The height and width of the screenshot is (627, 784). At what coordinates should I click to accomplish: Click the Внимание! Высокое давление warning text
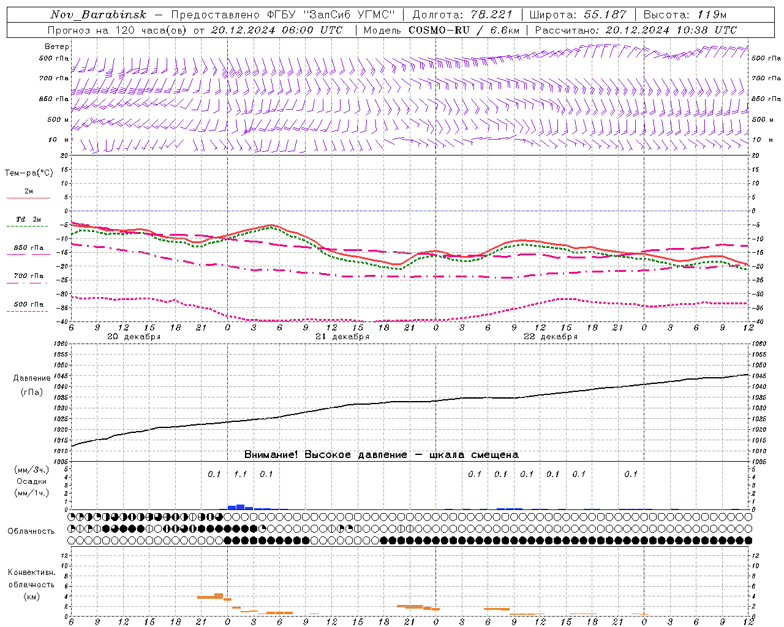(381, 455)
